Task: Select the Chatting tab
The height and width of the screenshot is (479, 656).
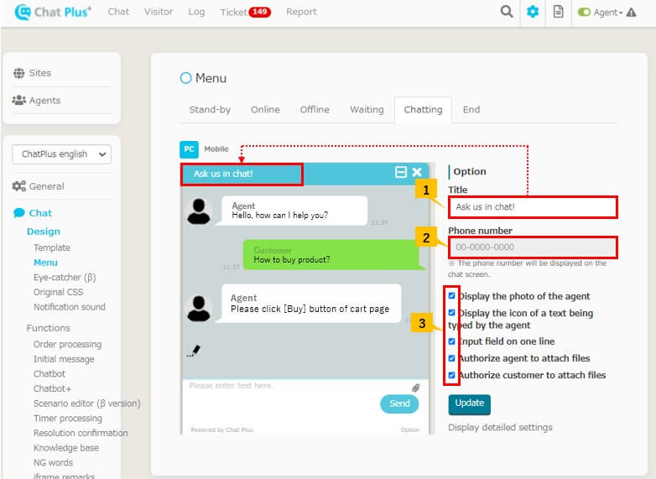Action: pyautogui.click(x=423, y=110)
